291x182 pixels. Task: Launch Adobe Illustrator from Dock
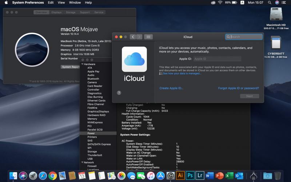(x=180, y=175)
